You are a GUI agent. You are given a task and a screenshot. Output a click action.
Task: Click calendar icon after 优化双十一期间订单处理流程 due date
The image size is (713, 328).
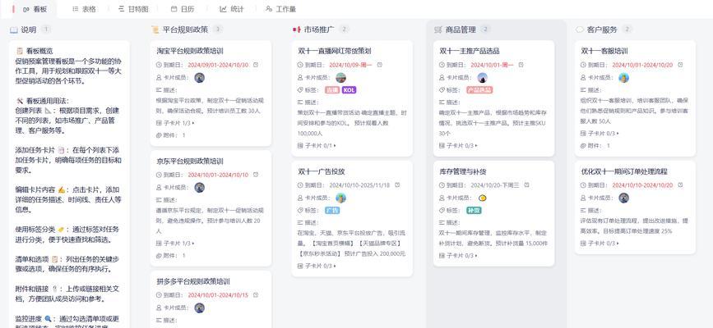[x=680, y=185]
